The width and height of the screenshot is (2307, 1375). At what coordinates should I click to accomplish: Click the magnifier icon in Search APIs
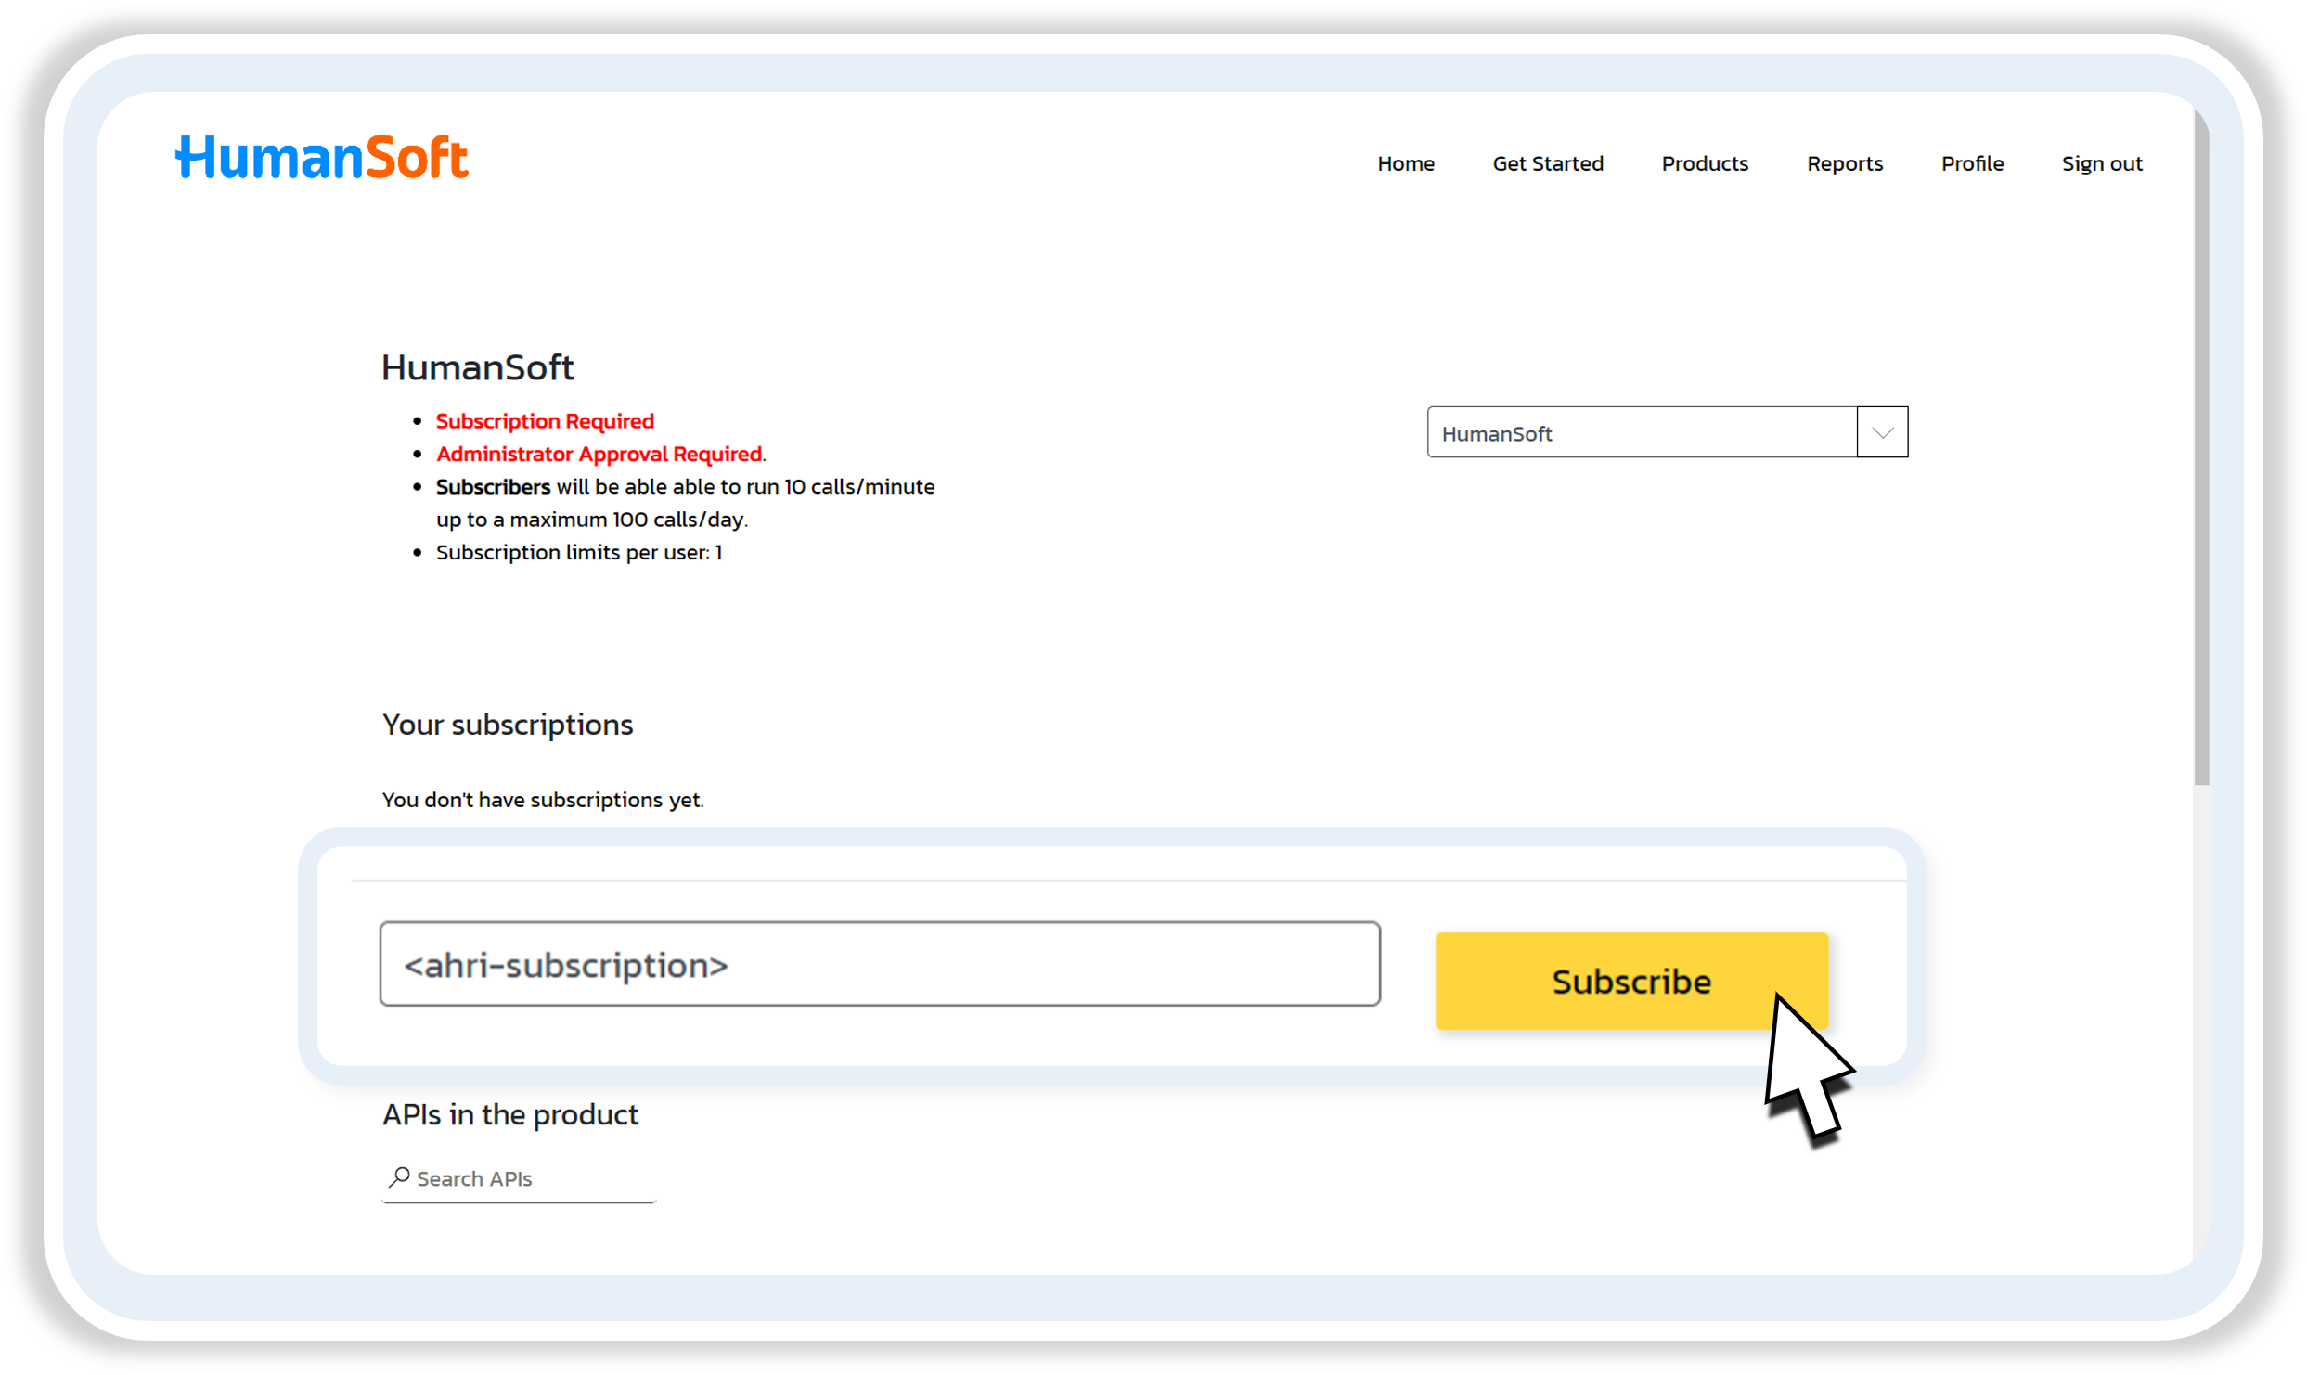(399, 1177)
